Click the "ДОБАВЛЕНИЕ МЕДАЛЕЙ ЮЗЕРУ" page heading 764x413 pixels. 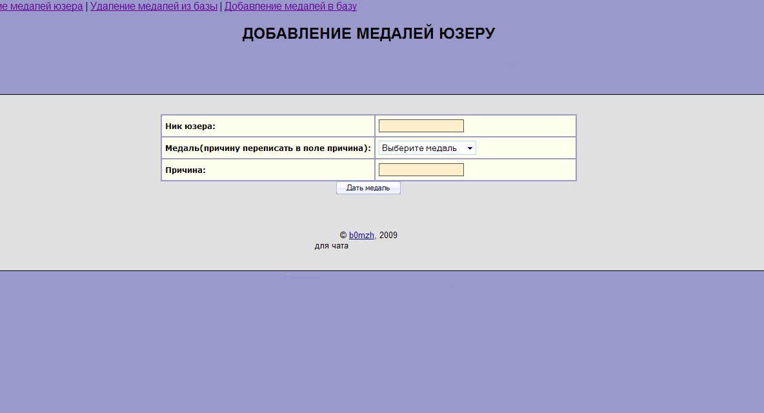pyautogui.click(x=368, y=34)
